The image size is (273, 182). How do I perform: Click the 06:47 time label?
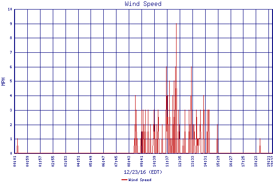pos(103,161)
